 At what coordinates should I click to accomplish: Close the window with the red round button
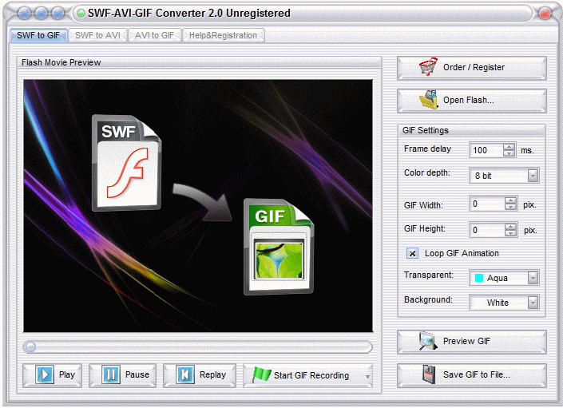545,14
